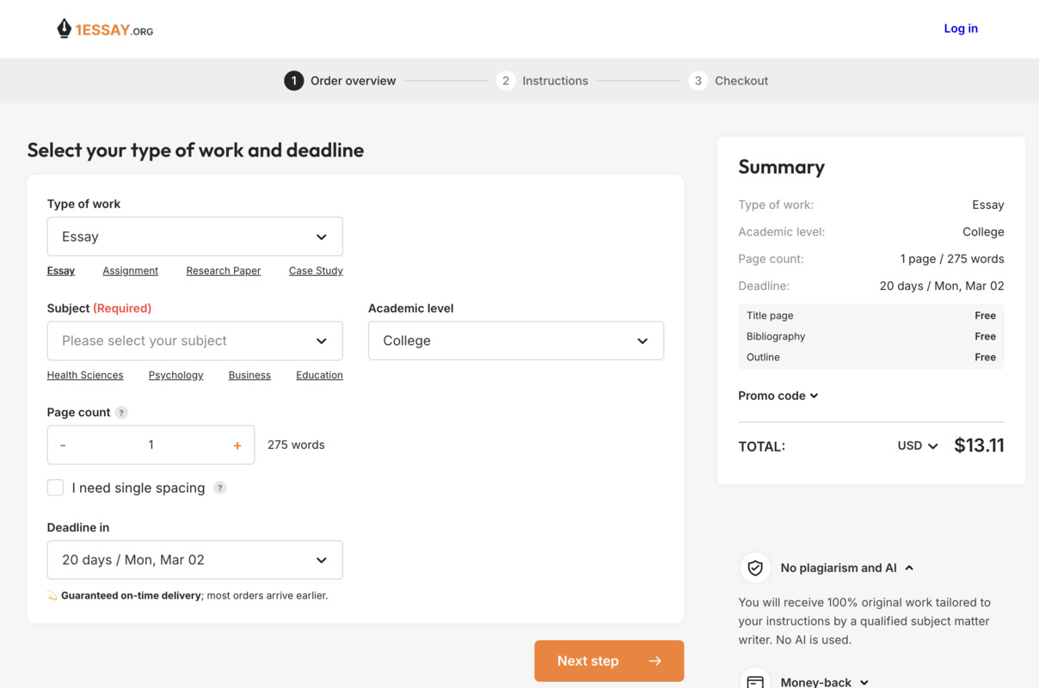The height and width of the screenshot is (688, 1039).
Task: Go to the Checkout step
Action: point(729,81)
